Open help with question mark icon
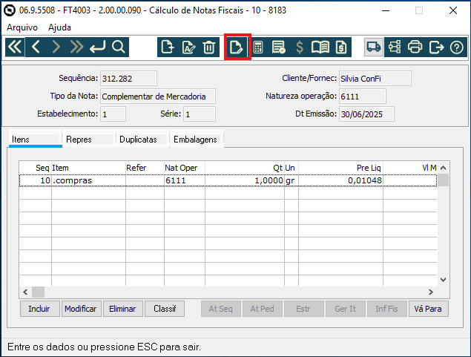Viewport: 471px width, 357px height. [457, 48]
